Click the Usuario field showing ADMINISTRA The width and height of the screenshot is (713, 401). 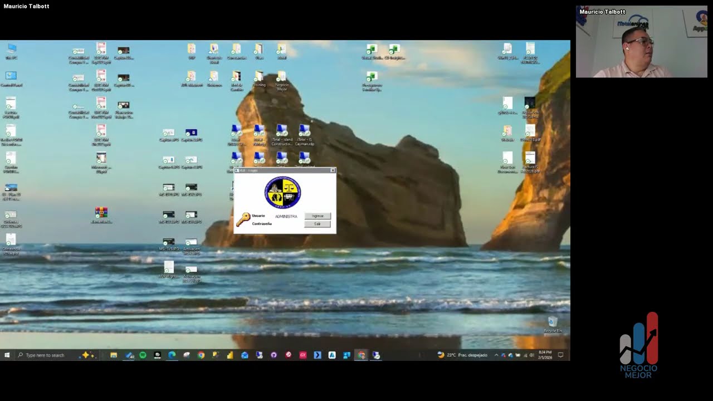click(x=286, y=216)
